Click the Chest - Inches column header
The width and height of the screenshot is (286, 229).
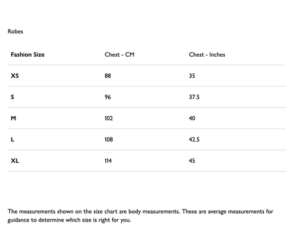point(207,54)
